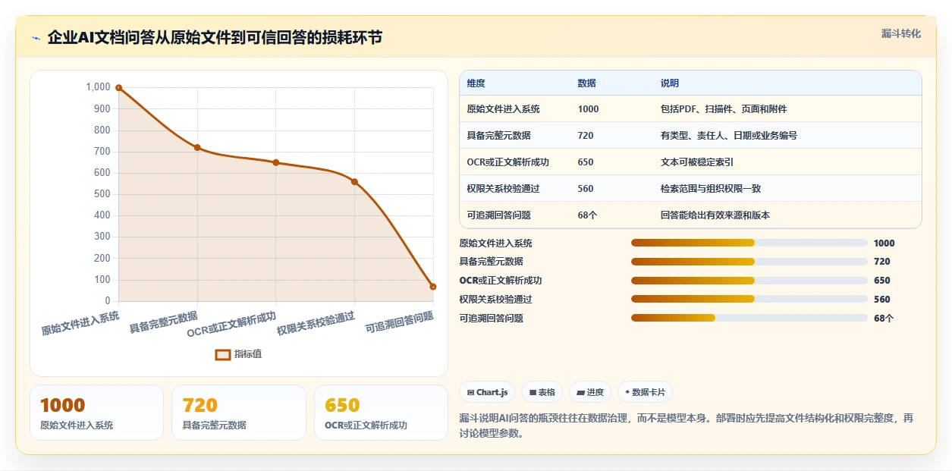
Task: Click the 维度 column header
Action: tap(476, 83)
